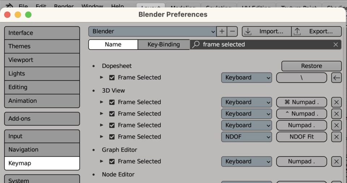Expand the Dopesheet Frame Selected entry
Viewport: 347px width, 183px height.
(102, 77)
